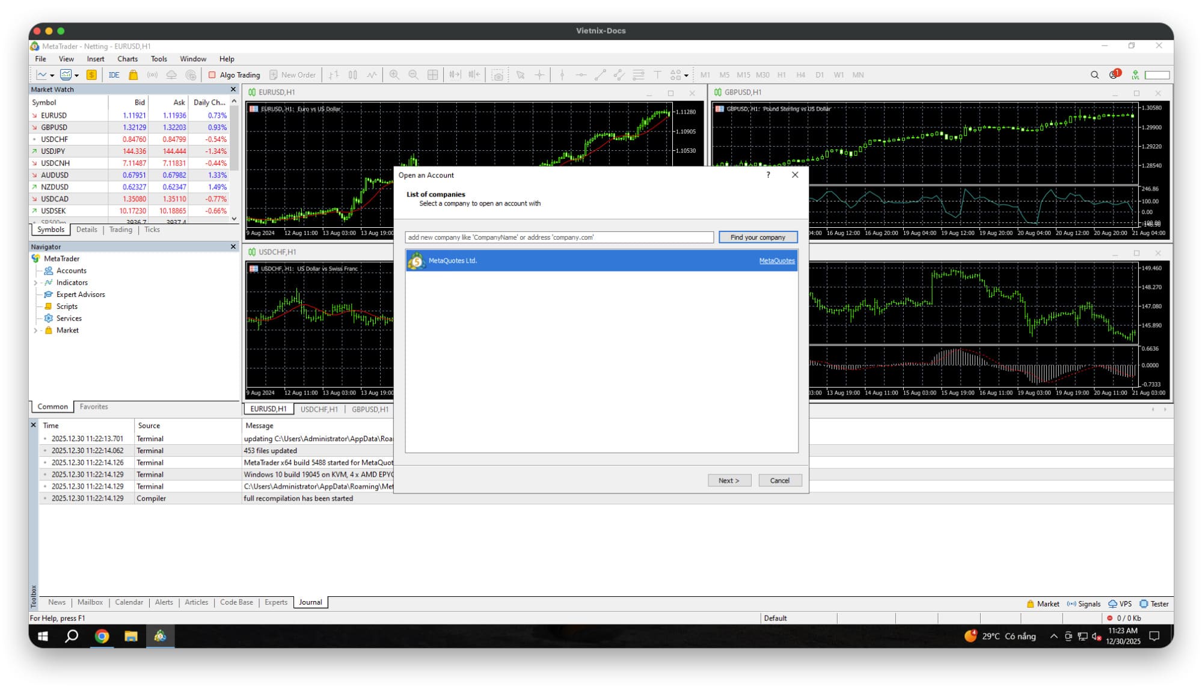This screenshot has width=1202, height=693.
Task: Switch chart to H4 timeframe
Action: [x=800, y=75]
